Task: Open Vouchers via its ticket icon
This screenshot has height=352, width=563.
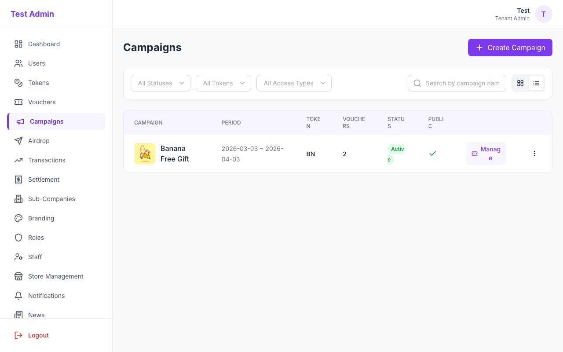Action: tap(18, 102)
